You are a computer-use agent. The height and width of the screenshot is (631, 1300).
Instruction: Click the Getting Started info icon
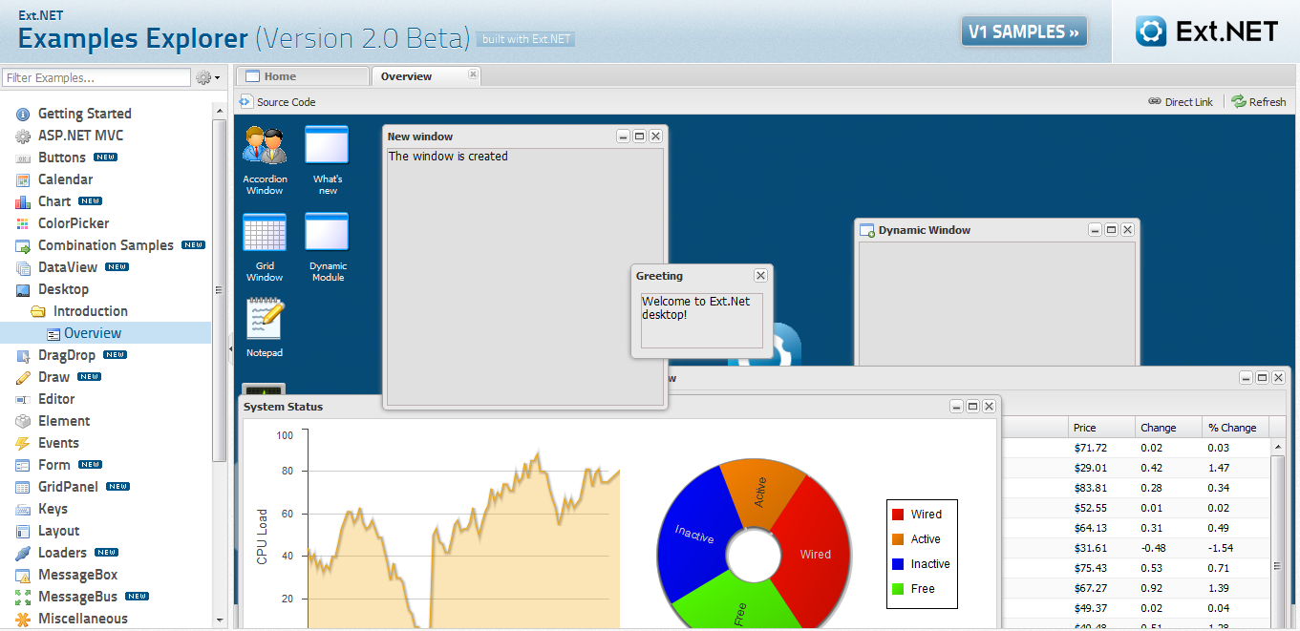click(23, 114)
